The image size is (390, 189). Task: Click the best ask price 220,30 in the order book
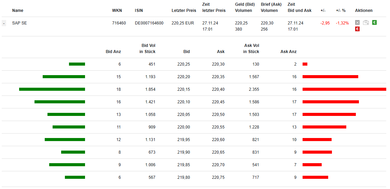(x=218, y=64)
